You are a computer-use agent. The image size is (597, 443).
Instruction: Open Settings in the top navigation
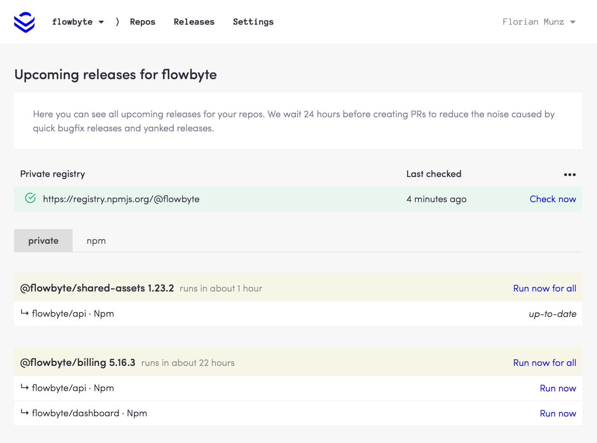tap(253, 22)
